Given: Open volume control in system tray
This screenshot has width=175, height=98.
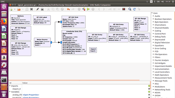Looking at the screenshot, I should point(163,2).
